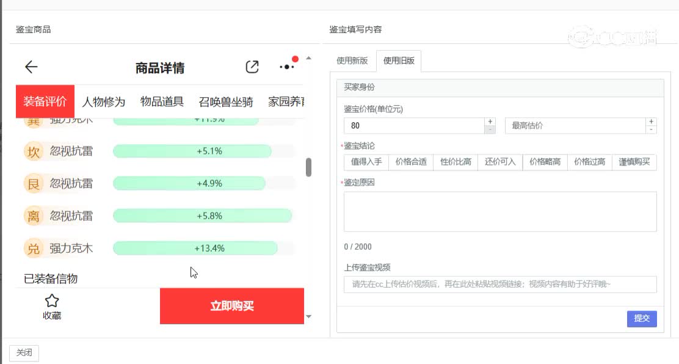Click plus stepper on 鉴宝价格 field
The height and width of the screenshot is (364, 679).
(x=490, y=122)
